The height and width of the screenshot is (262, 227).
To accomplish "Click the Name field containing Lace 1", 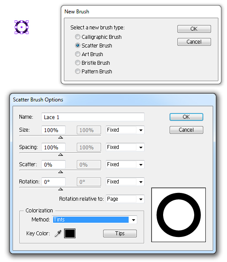I will [x=93, y=117].
